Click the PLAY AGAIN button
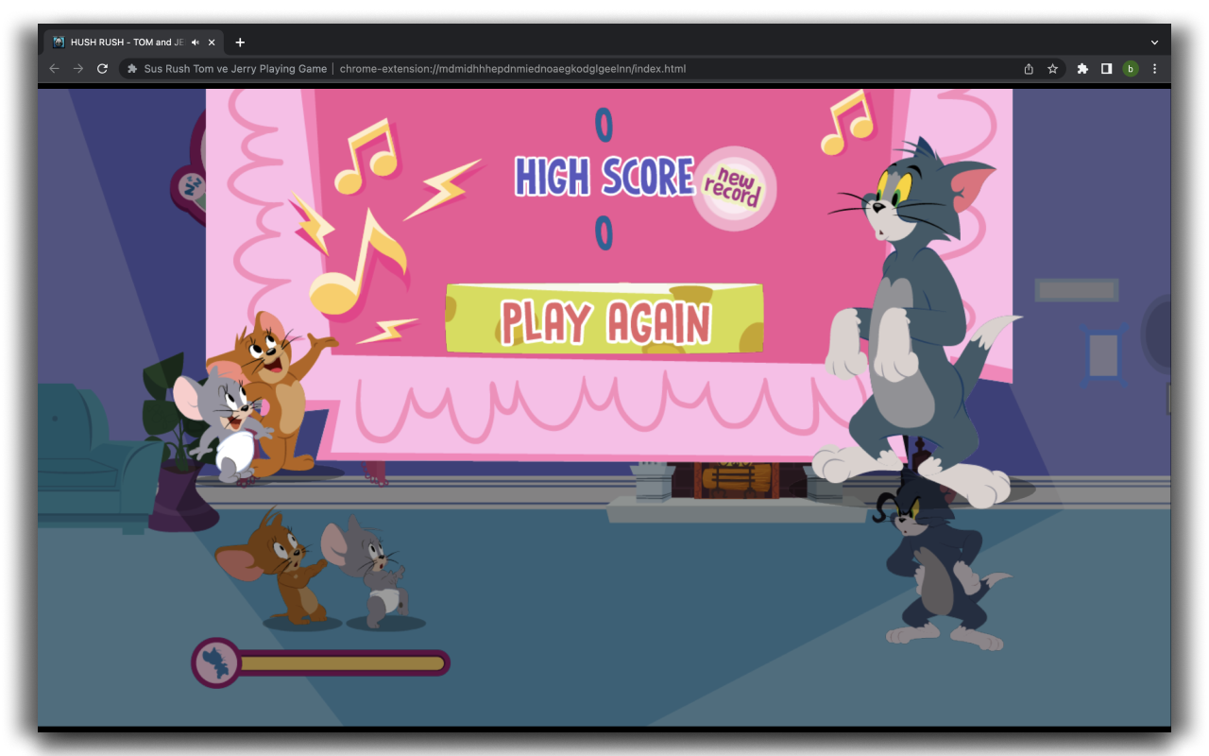The width and height of the screenshot is (1209, 756). [x=604, y=318]
